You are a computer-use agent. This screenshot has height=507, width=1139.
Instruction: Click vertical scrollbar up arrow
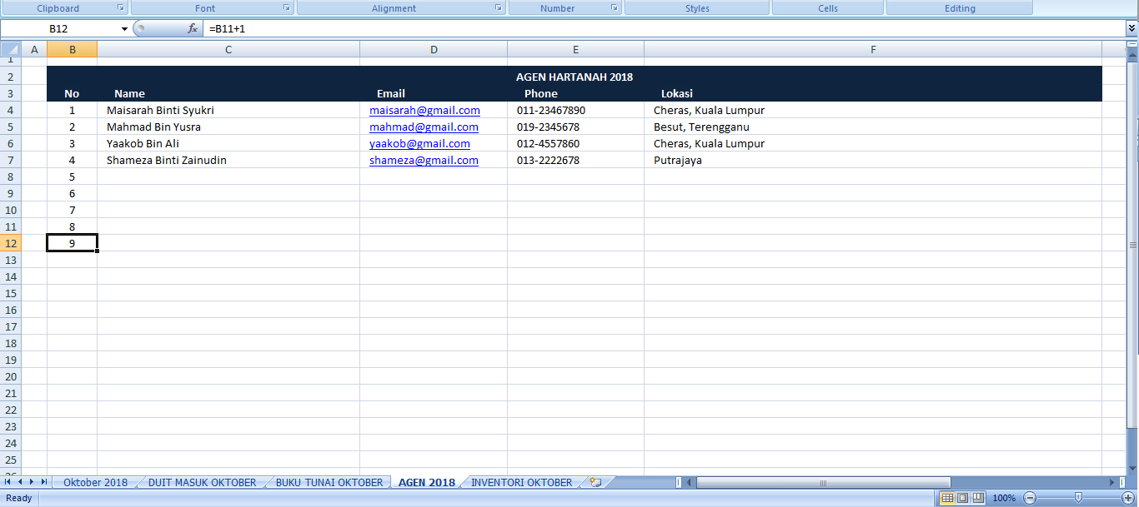1132,55
